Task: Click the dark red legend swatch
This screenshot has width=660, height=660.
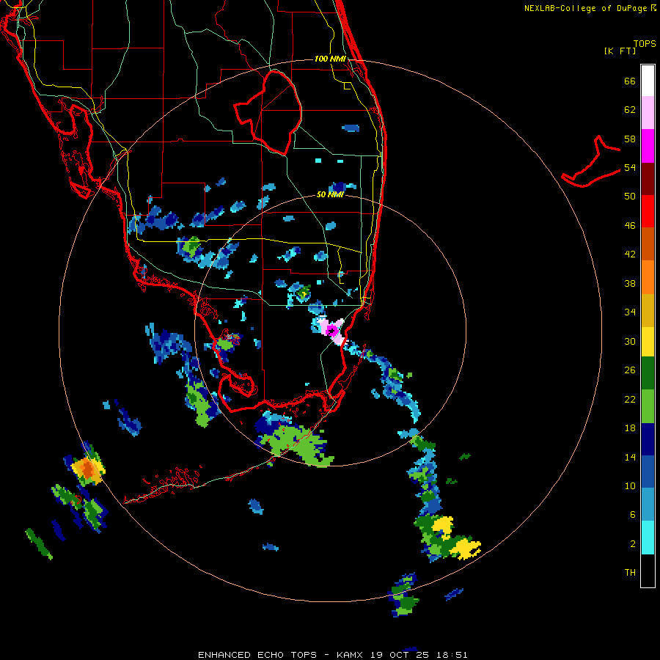Action: (648, 178)
